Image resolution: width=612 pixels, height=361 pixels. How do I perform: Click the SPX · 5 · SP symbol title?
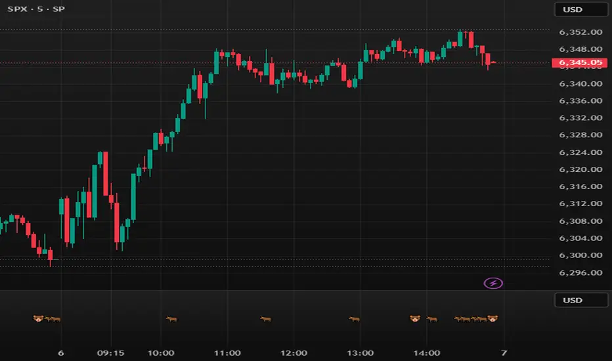36,9
